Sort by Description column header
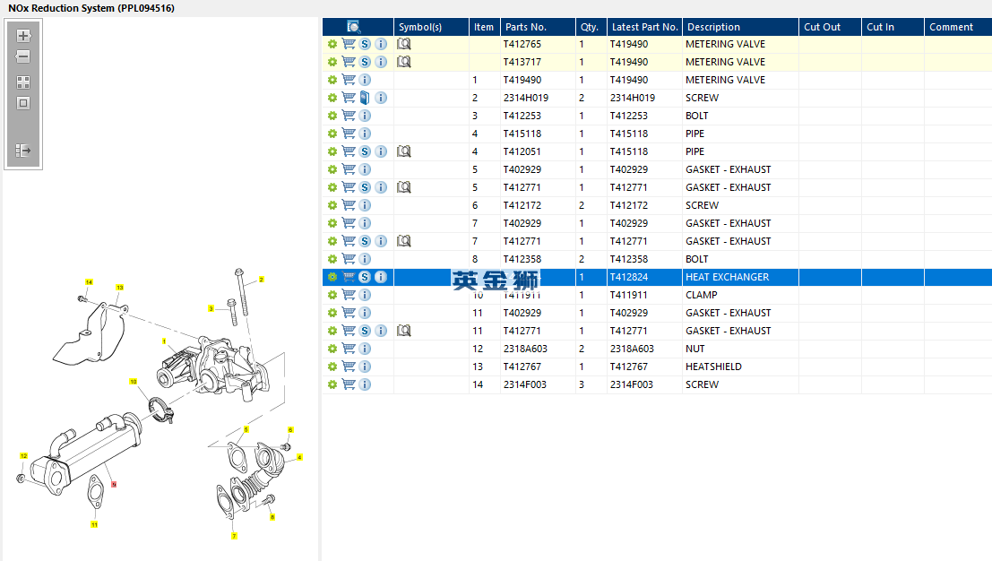Image resolution: width=992 pixels, height=561 pixels. click(x=740, y=27)
